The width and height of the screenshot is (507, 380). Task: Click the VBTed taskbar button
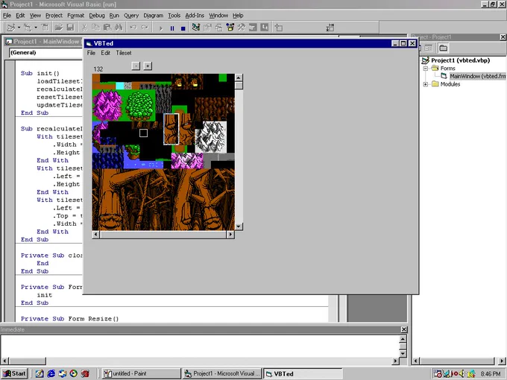coord(303,373)
